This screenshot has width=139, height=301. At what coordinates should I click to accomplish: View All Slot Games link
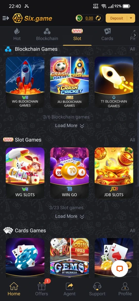(132, 140)
